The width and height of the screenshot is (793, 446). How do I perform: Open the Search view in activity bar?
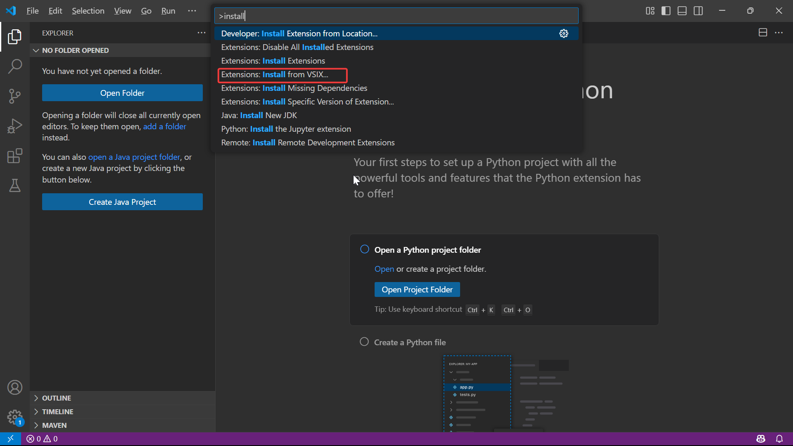[15, 66]
